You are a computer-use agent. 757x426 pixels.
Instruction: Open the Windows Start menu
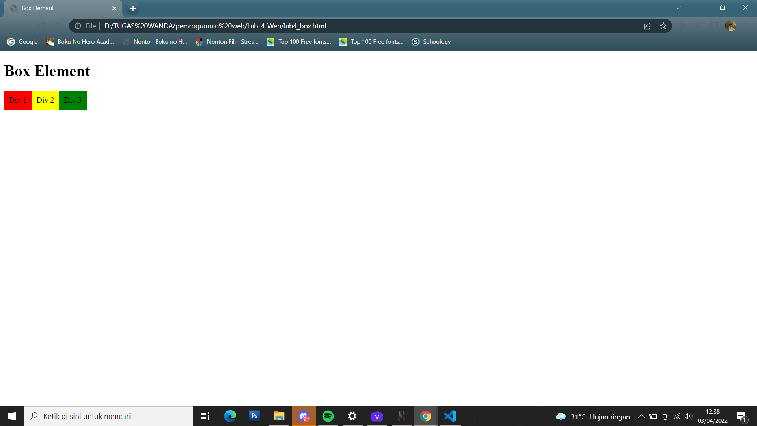(11, 416)
